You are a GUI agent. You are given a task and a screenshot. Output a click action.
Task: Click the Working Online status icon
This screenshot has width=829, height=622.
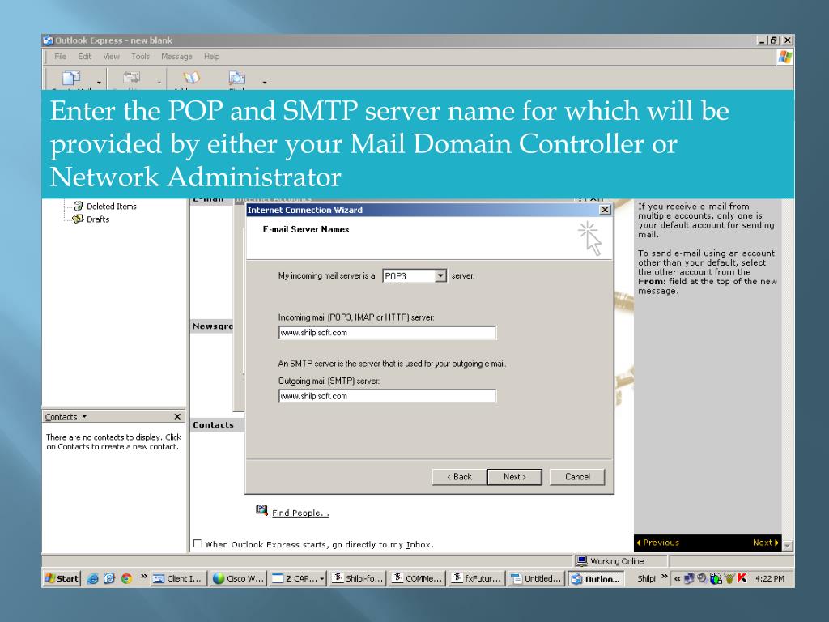pos(582,561)
